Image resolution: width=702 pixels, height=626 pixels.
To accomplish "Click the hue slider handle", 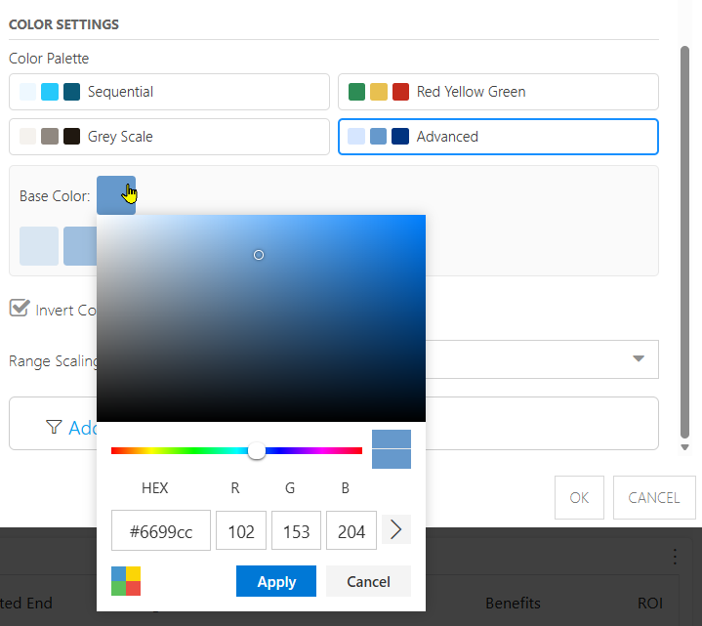I will tap(257, 450).
